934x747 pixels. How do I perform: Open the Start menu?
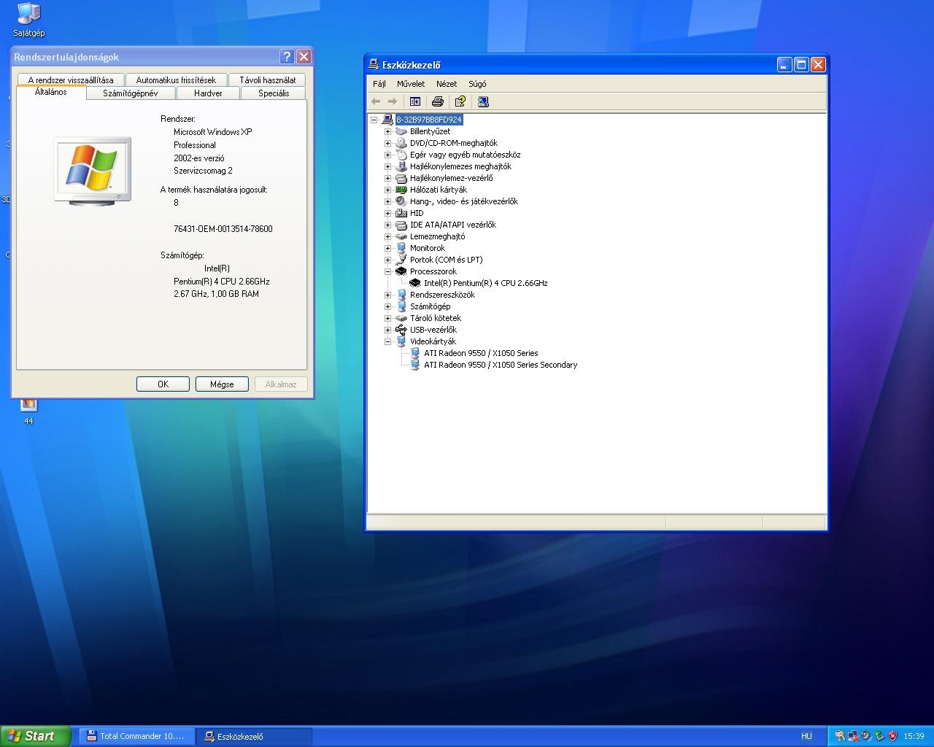pyautogui.click(x=35, y=736)
